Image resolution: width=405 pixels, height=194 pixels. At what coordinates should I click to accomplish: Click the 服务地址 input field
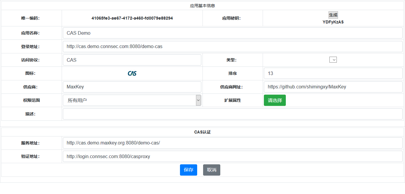232,143
